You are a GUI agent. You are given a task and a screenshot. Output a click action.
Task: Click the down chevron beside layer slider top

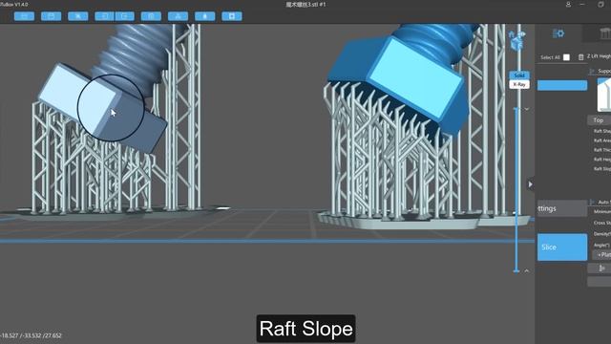tap(526, 109)
